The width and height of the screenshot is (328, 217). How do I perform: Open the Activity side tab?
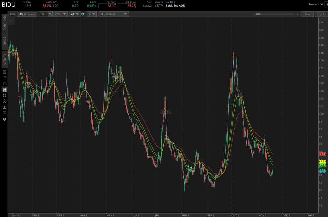click(5, 59)
